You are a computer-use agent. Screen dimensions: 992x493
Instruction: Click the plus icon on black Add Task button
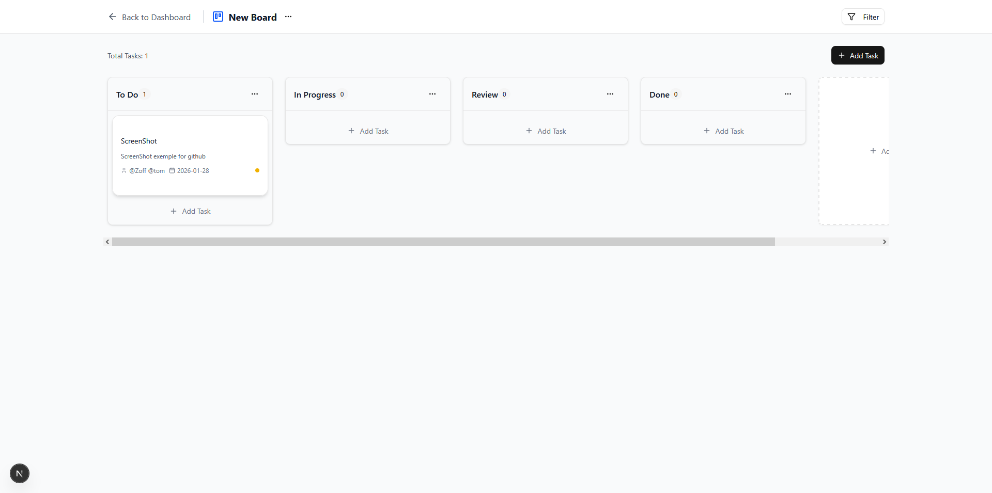click(x=841, y=55)
